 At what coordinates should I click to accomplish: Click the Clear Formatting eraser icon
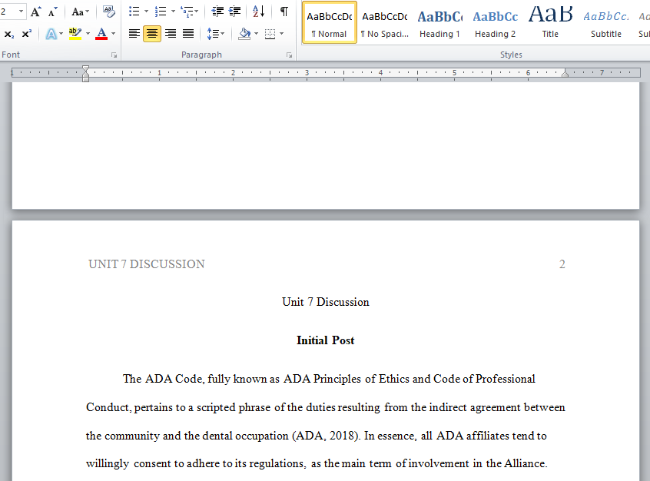109,12
